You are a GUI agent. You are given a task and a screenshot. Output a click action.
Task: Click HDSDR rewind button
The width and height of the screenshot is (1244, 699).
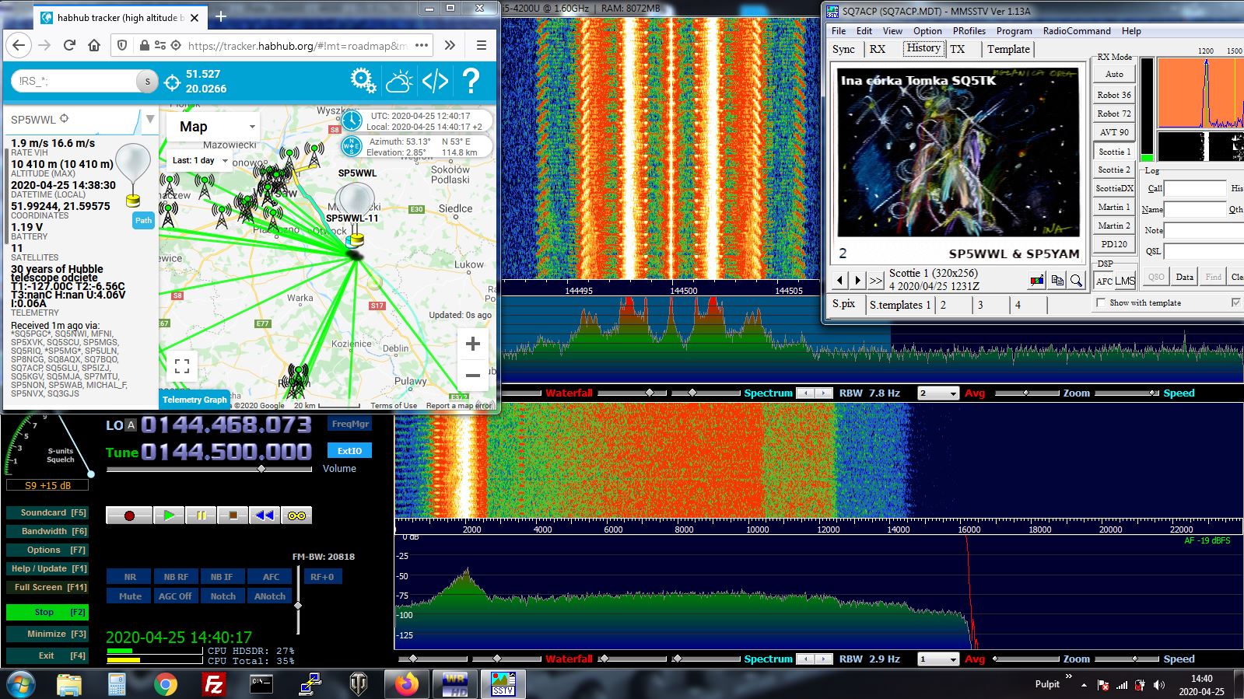coord(265,516)
